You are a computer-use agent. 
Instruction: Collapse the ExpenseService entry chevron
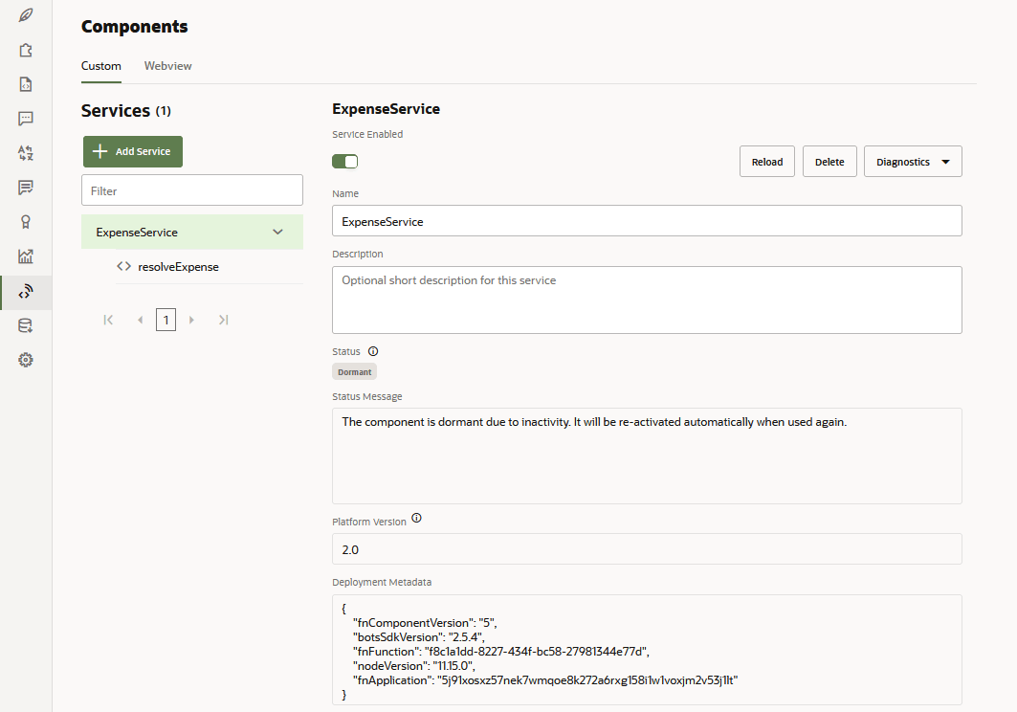pyautogui.click(x=277, y=232)
